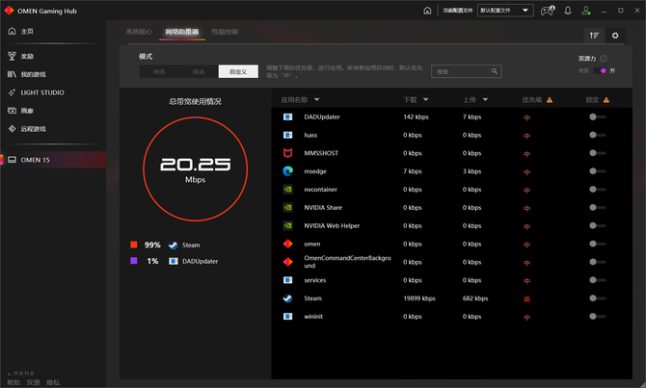Toggle the lock switch for Steam
Screen dimensions: 646x388
click(x=598, y=298)
